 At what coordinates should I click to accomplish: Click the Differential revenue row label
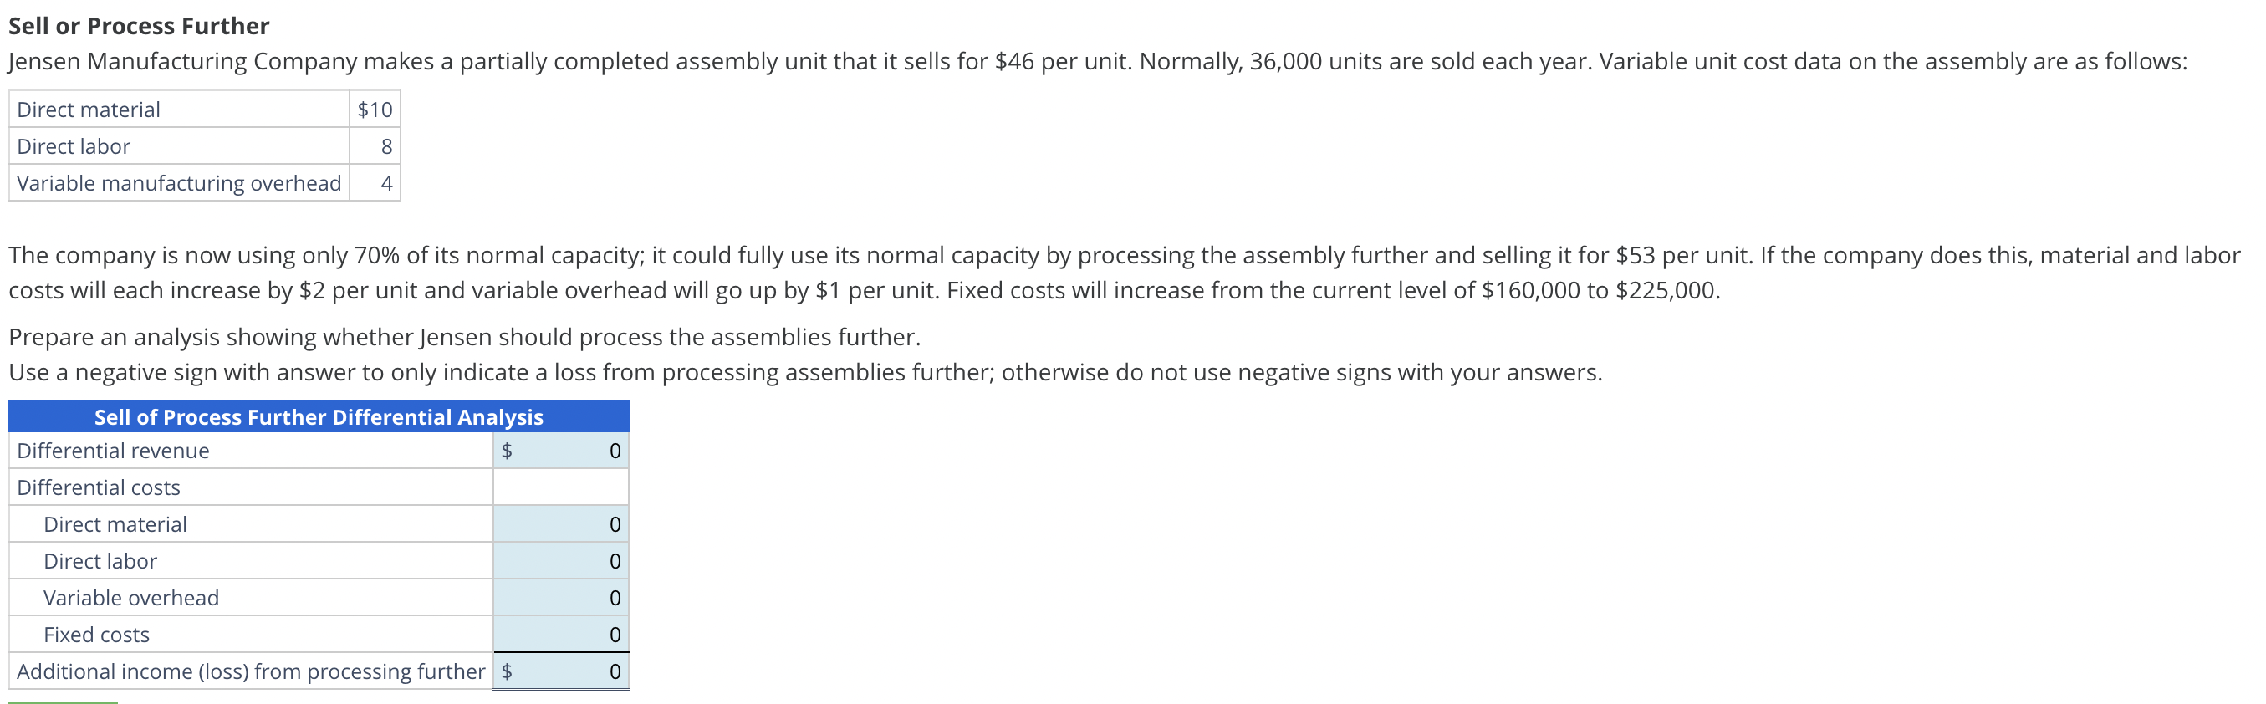[x=113, y=451]
